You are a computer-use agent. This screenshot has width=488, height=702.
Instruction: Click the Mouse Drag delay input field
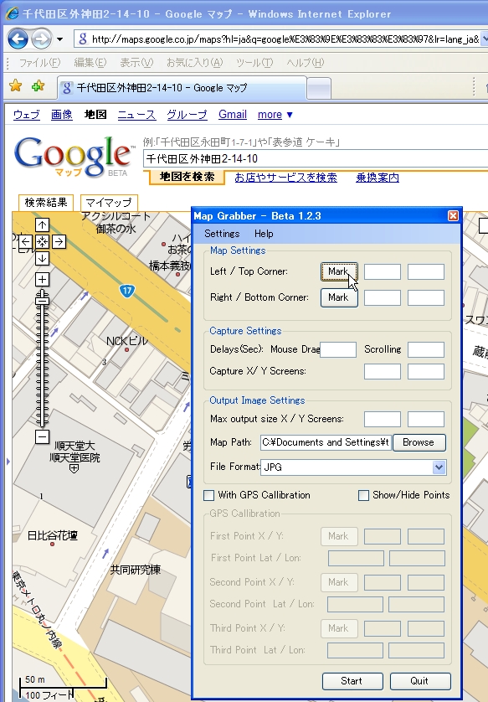tap(338, 349)
